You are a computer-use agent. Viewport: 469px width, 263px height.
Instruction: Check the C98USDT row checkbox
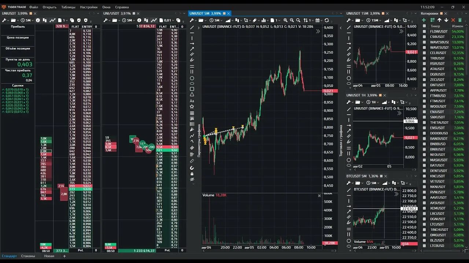click(x=424, y=37)
